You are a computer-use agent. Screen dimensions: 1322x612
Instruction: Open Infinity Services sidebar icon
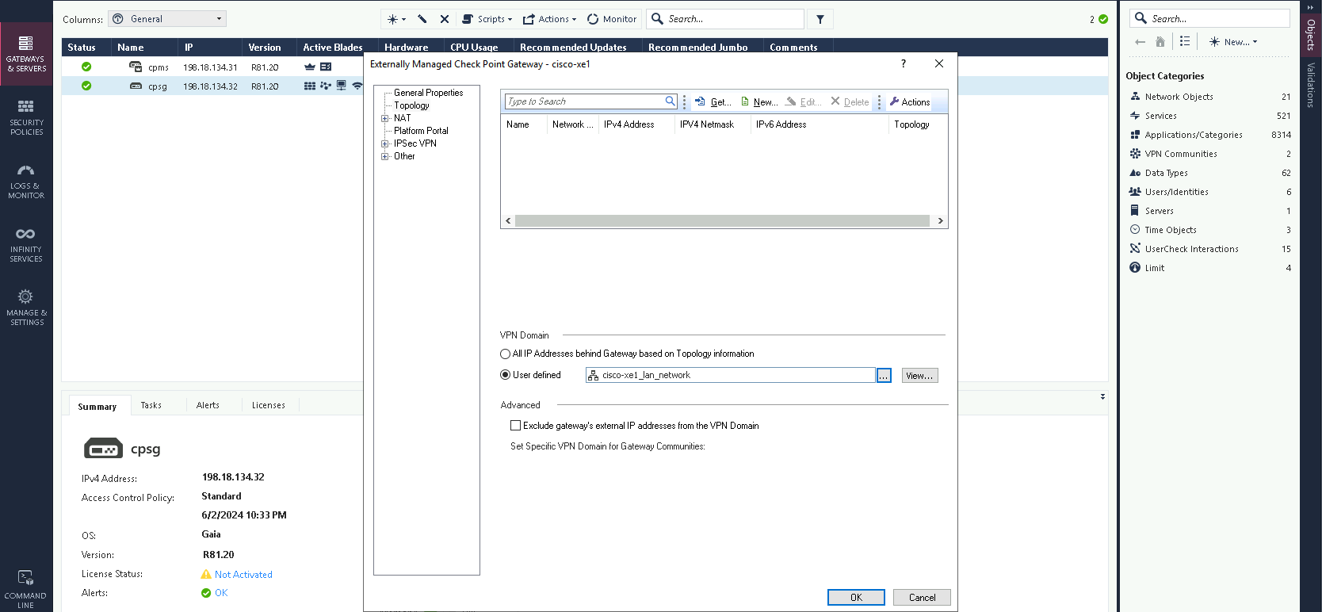pyautogui.click(x=26, y=243)
